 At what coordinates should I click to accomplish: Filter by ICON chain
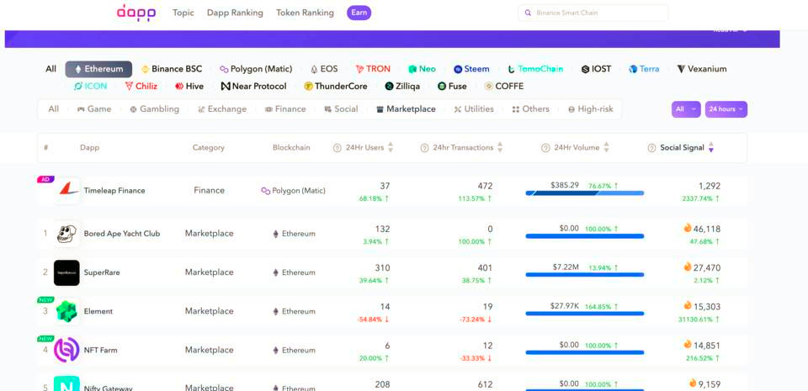(x=91, y=87)
